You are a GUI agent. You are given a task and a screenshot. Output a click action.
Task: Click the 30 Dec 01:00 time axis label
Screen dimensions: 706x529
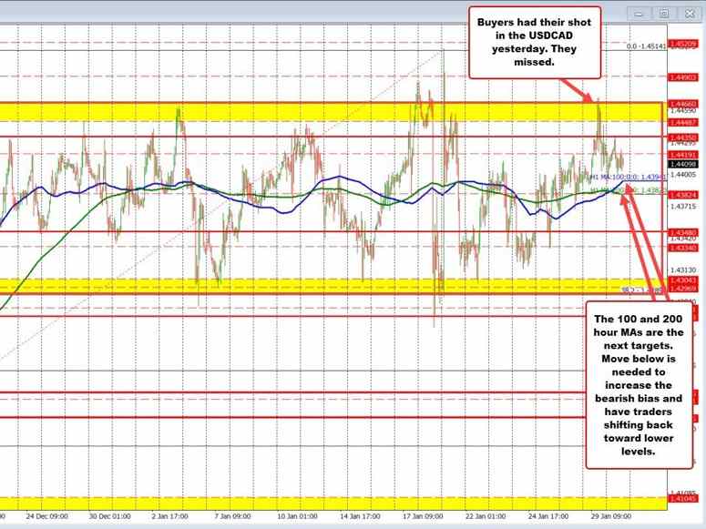click(109, 516)
